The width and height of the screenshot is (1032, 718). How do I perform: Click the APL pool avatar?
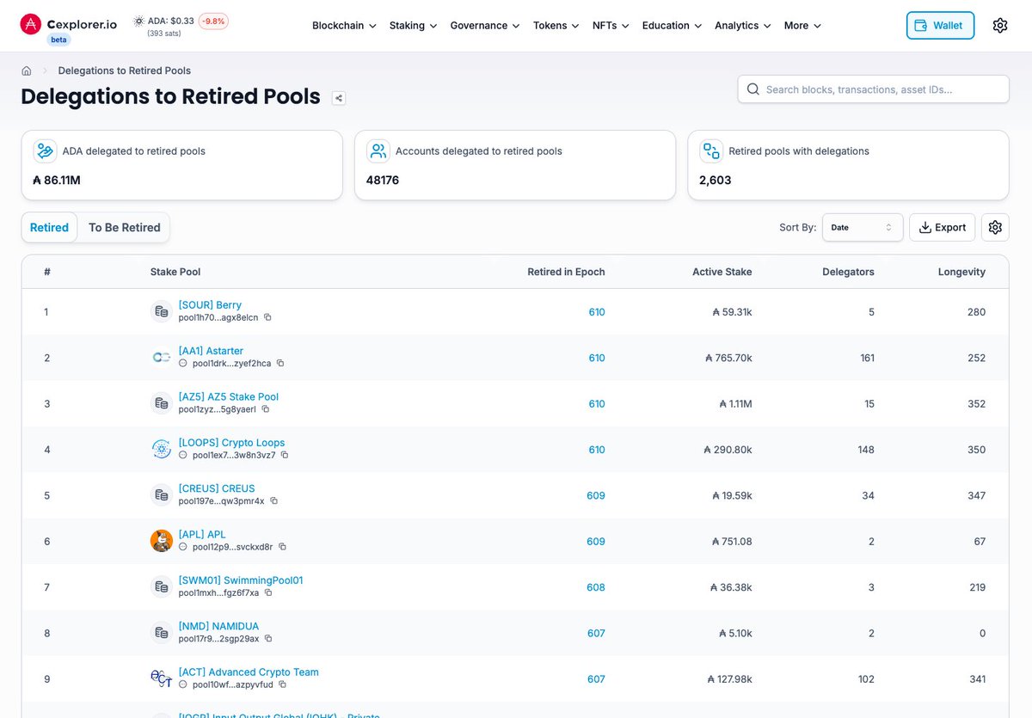(x=161, y=541)
